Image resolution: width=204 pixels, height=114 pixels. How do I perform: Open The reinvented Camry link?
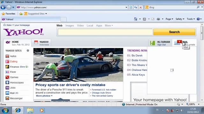pyautogui.click(x=102, y=96)
